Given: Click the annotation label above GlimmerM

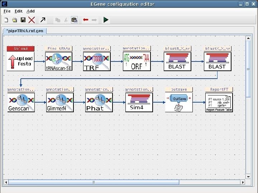Looking at the screenshot, I should pos(60,90).
